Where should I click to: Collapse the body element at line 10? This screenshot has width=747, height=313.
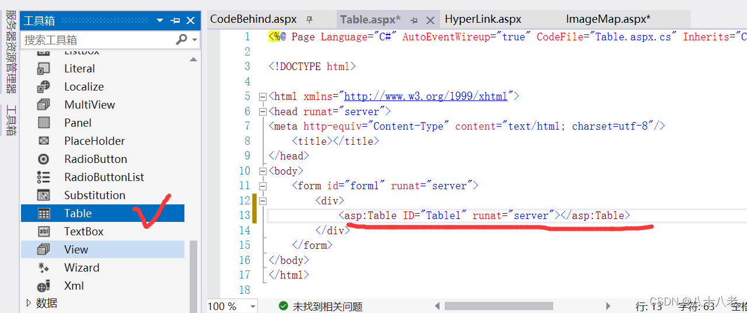coord(263,171)
